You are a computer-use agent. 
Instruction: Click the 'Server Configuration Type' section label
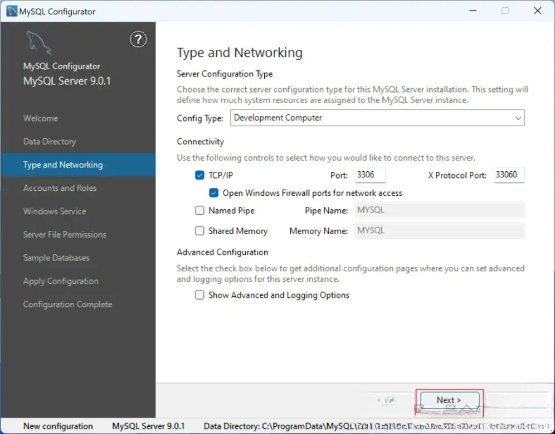tap(225, 74)
